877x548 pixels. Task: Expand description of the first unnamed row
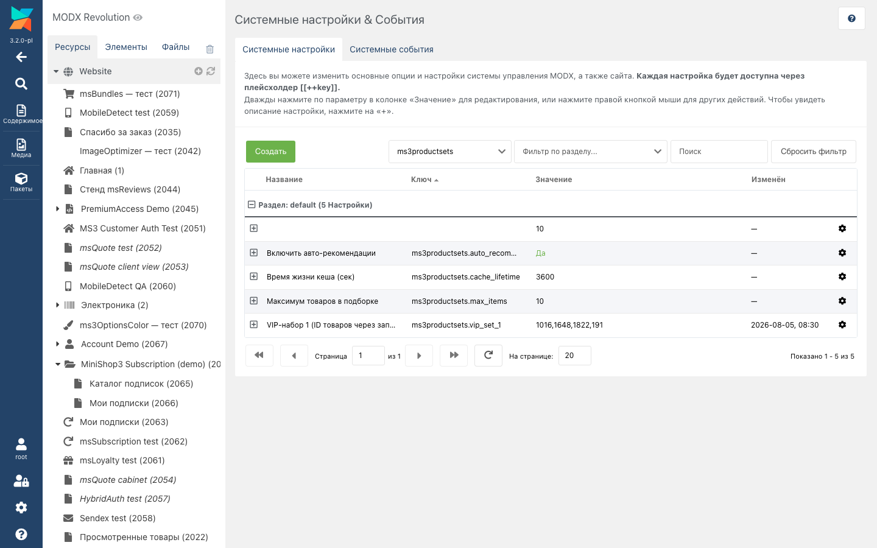pos(254,228)
